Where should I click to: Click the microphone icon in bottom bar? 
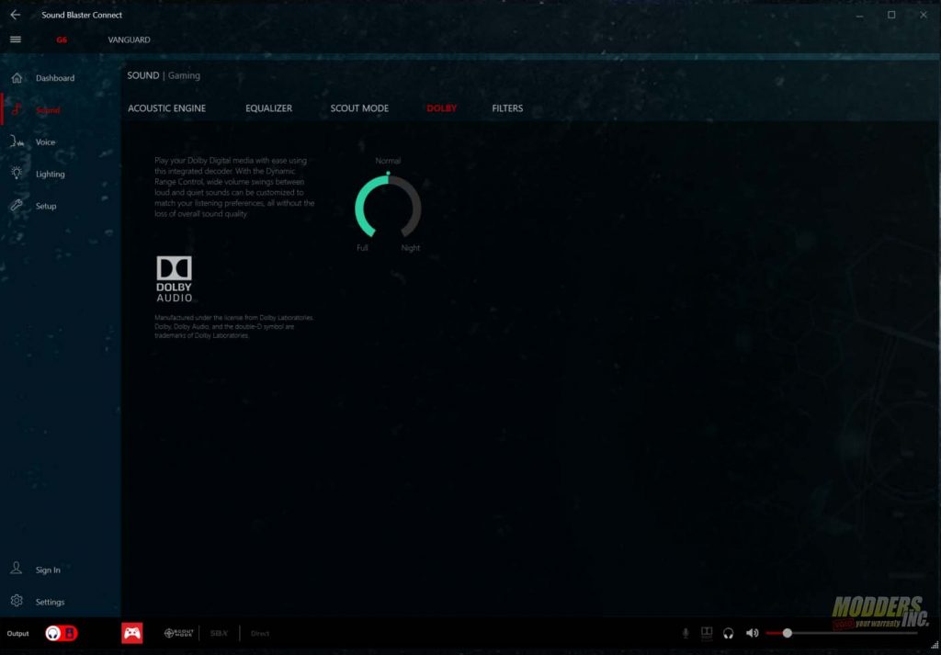point(686,633)
